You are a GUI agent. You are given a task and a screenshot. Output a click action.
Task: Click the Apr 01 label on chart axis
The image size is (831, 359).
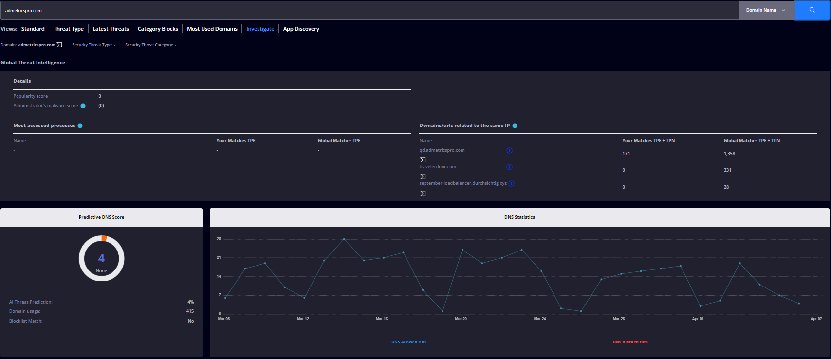click(698, 319)
